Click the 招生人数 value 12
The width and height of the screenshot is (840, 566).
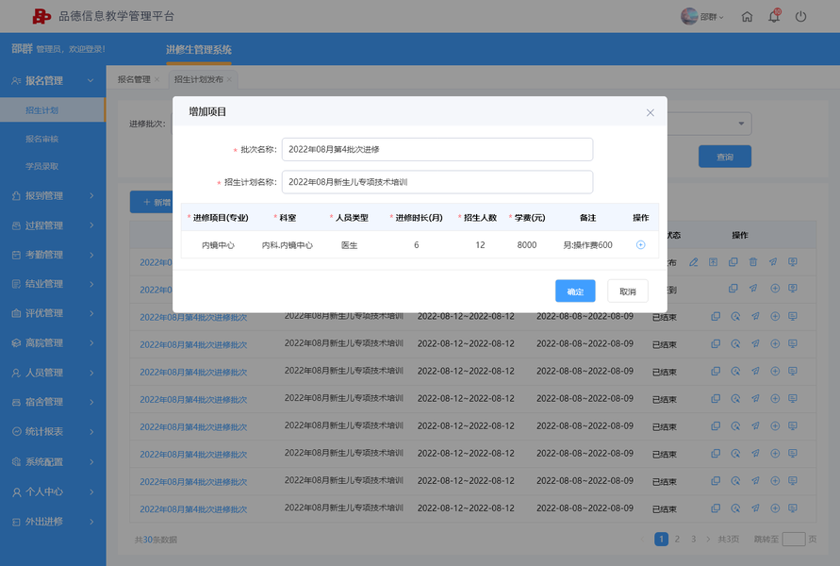pos(480,245)
